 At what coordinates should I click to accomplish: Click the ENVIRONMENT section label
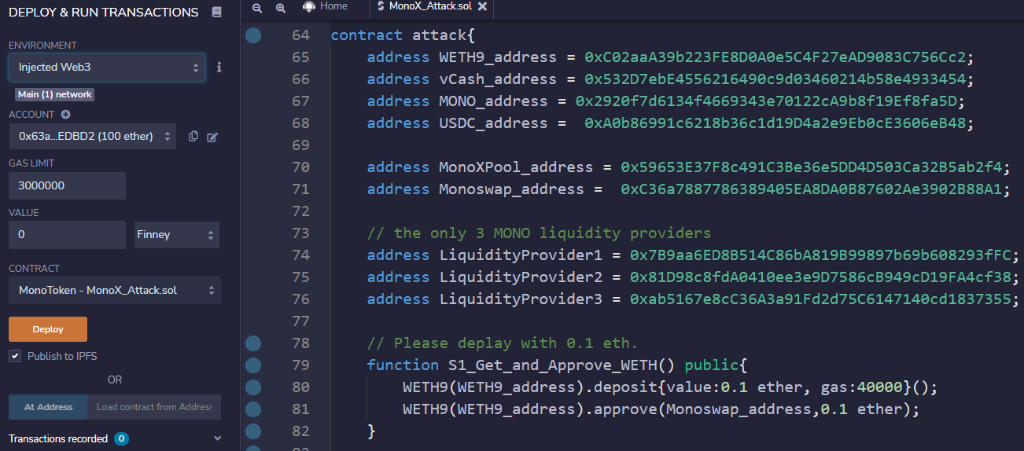[x=42, y=46]
